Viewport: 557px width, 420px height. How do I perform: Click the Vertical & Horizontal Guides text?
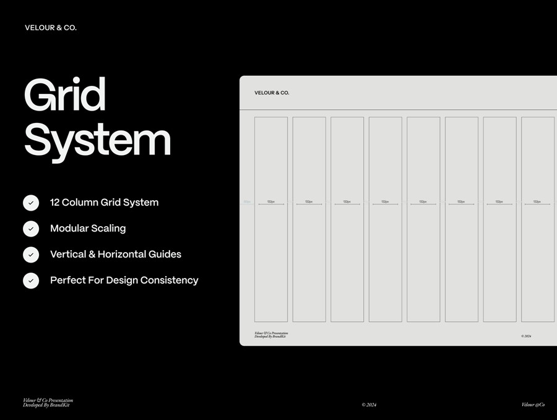[x=116, y=254]
